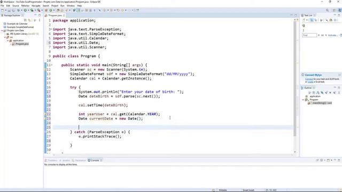Switch to the Problems tab
342x192 pixels.
click(x=51, y=161)
